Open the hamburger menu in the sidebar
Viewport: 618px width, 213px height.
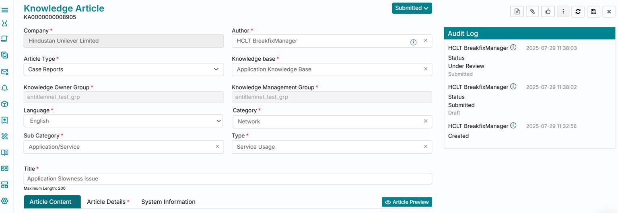tap(5, 10)
